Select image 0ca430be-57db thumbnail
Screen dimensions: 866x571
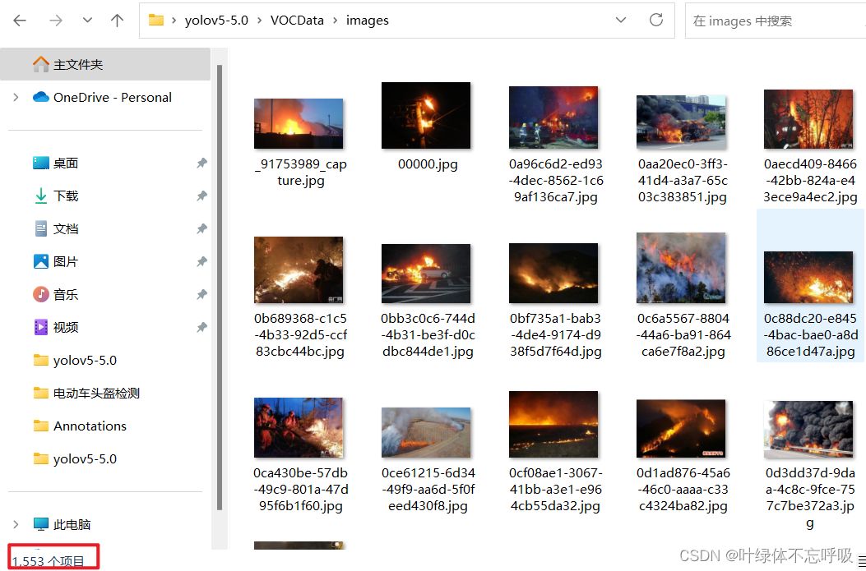click(299, 427)
